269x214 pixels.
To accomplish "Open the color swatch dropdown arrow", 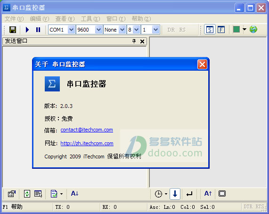I will click(245, 29).
